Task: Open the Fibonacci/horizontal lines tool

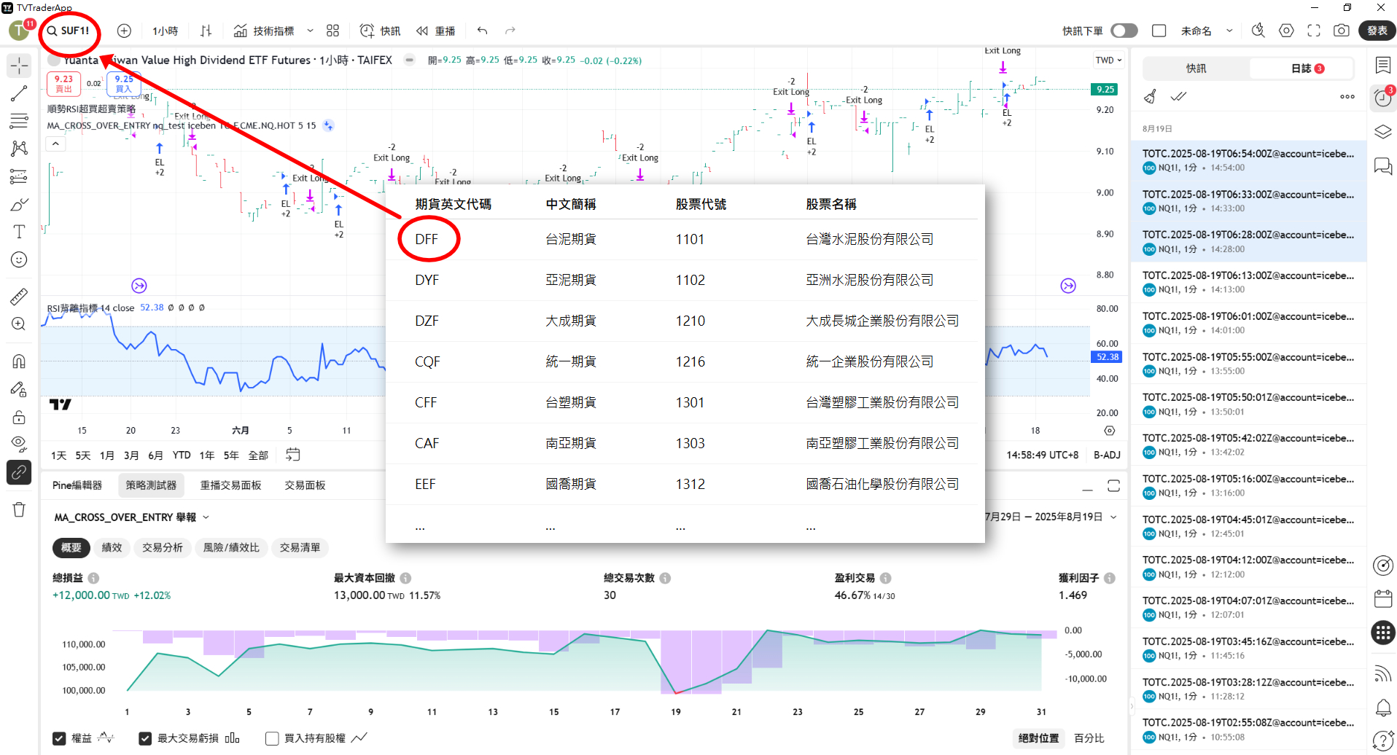Action: point(20,121)
